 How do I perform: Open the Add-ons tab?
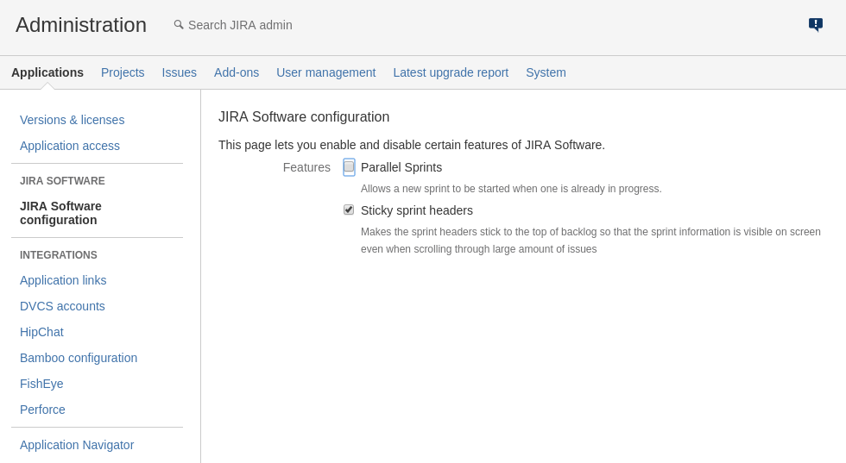tap(237, 72)
